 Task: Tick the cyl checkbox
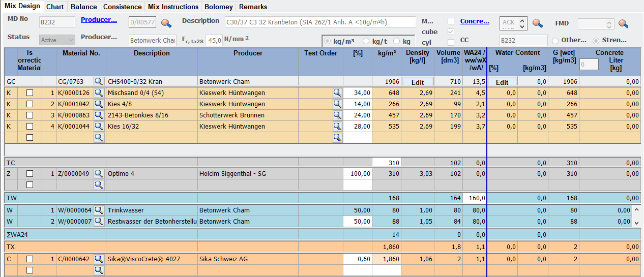[x=451, y=42]
